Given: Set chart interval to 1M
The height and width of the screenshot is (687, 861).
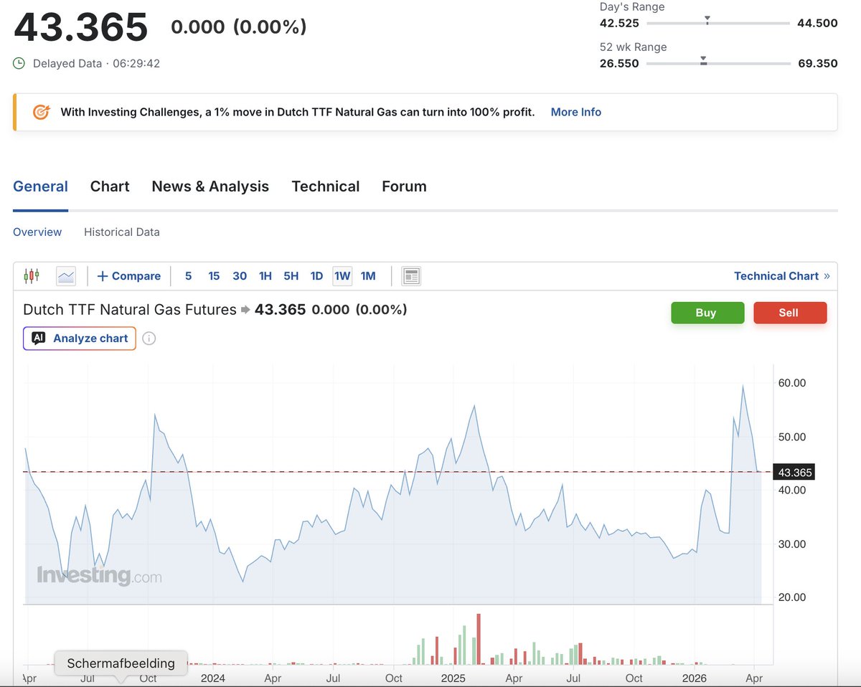Looking at the screenshot, I should pos(368,276).
